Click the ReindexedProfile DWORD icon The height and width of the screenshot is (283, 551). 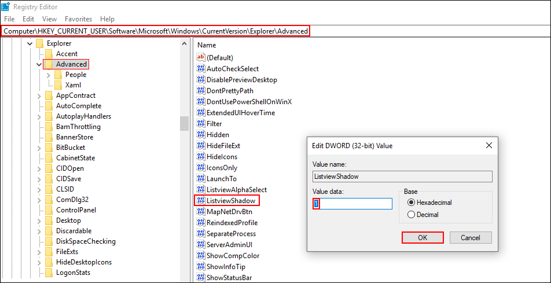coord(201,222)
